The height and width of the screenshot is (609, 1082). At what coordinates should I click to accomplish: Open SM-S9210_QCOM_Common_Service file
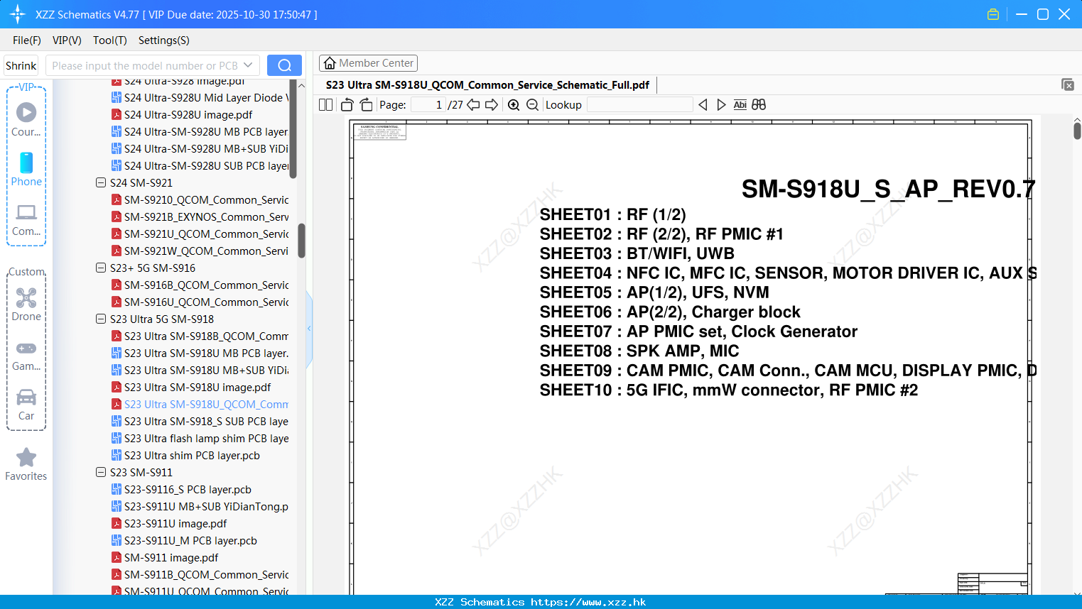point(200,199)
